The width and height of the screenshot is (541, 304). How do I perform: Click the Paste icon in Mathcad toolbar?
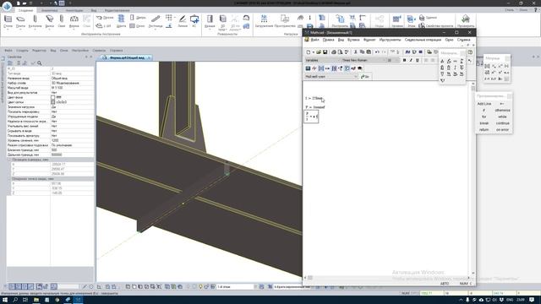(369, 52)
